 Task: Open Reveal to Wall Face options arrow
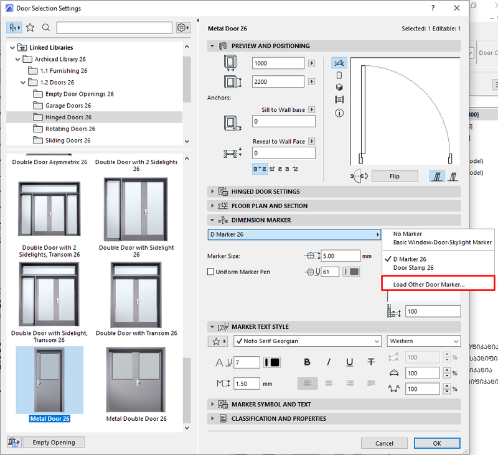click(312, 141)
